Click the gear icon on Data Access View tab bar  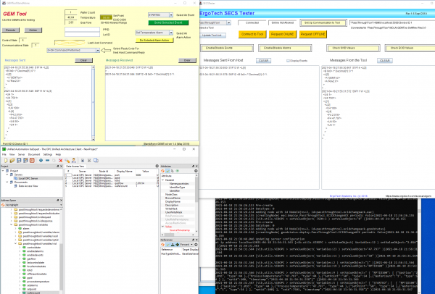point(157,166)
